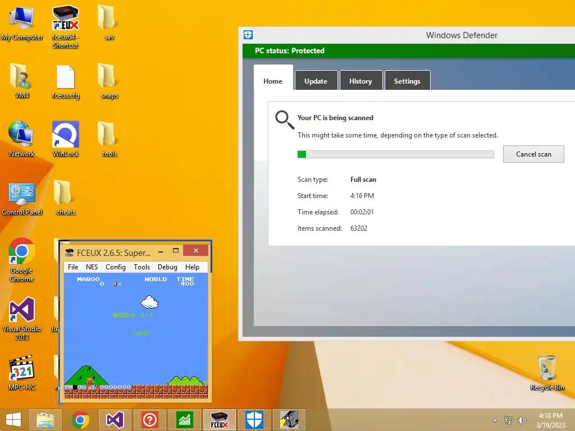Open the Control Panel desktop icon
The width and height of the screenshot is (575, 431).
click(22, 198)
